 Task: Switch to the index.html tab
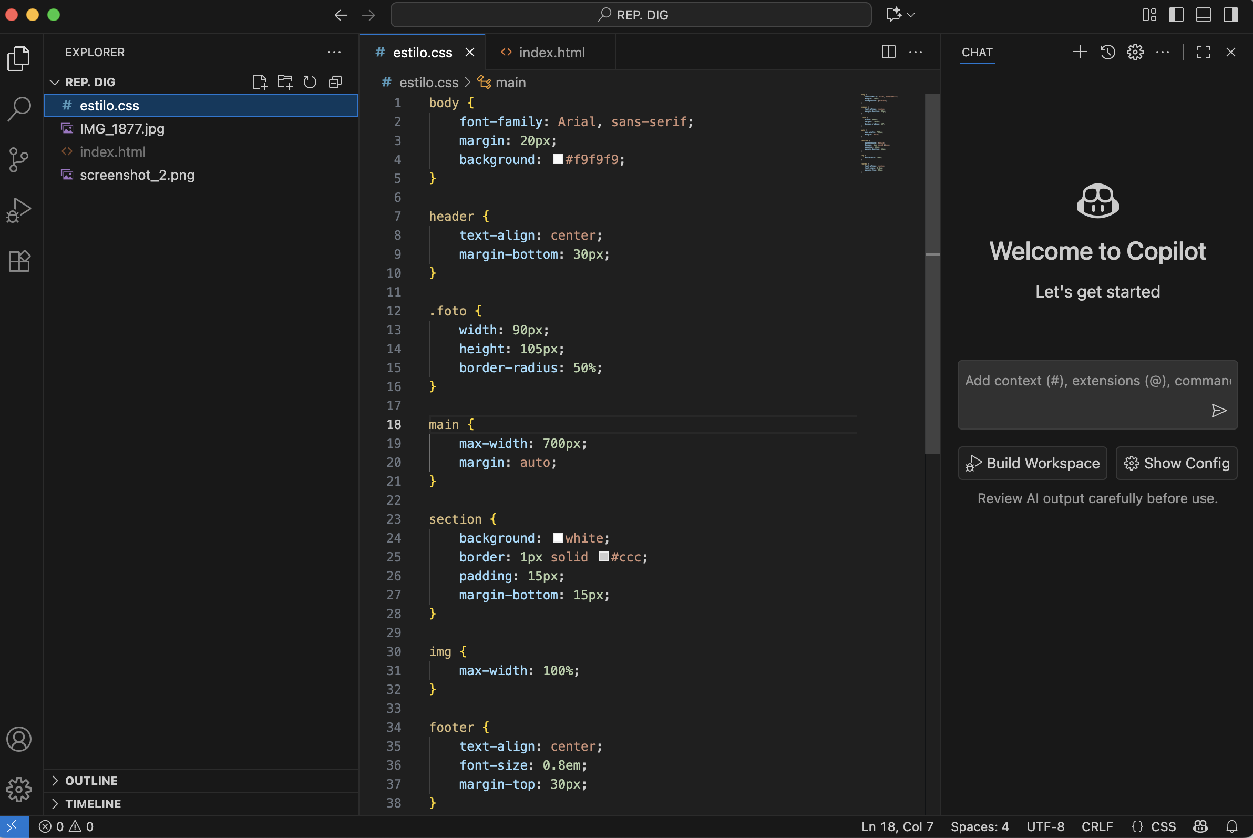pyautogui.click(x=551, y=53)
